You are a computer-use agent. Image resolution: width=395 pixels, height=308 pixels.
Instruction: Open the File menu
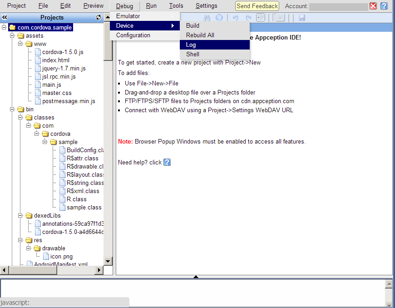[43, 5]
